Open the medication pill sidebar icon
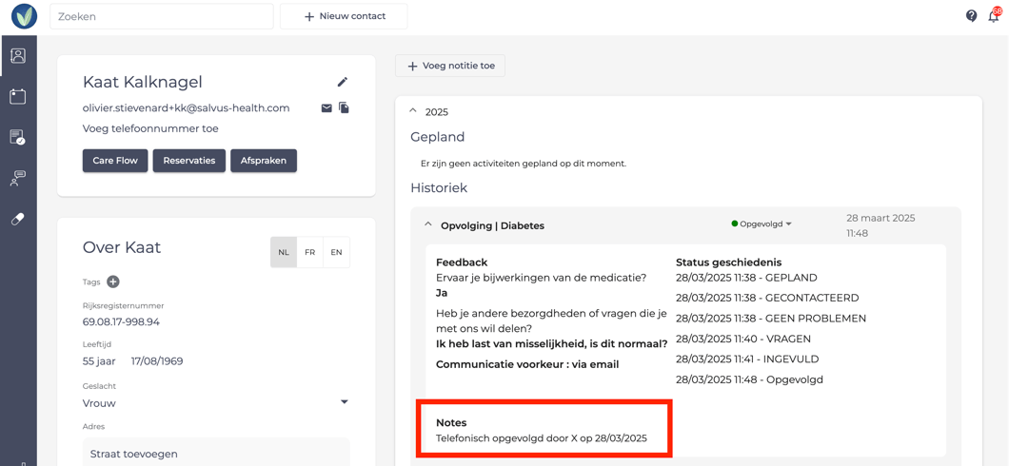The height and width of the screenshot is (466, 1009). click(18, 219)
